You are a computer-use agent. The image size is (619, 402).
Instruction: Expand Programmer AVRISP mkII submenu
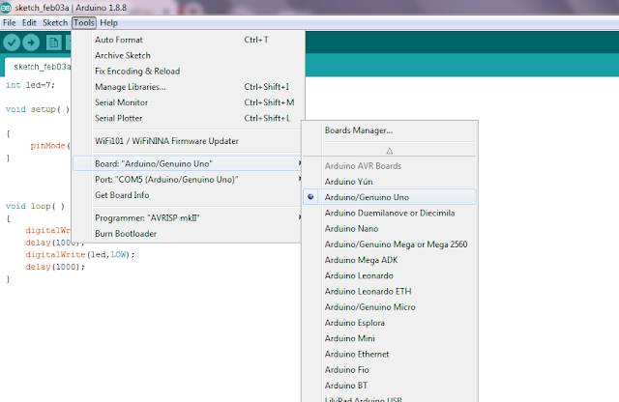pos(300,217)
